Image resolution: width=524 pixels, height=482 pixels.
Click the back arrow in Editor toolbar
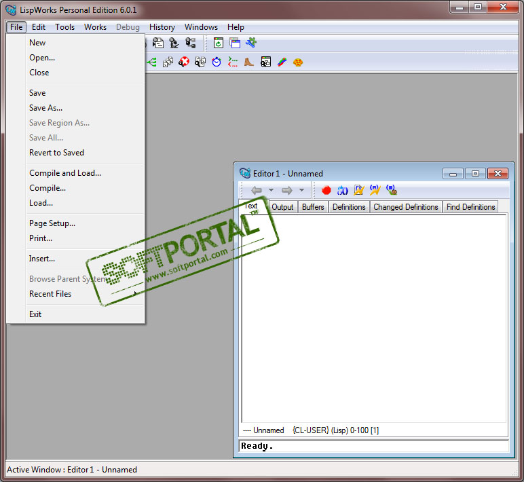point(257,190)
